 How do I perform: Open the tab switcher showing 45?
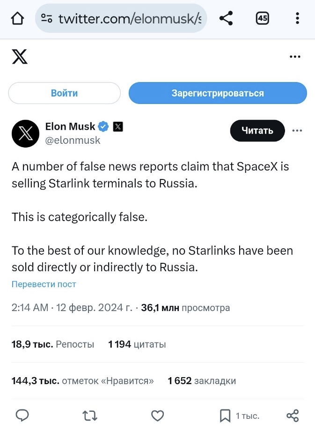pyautogui.click(x=262, y=18)
